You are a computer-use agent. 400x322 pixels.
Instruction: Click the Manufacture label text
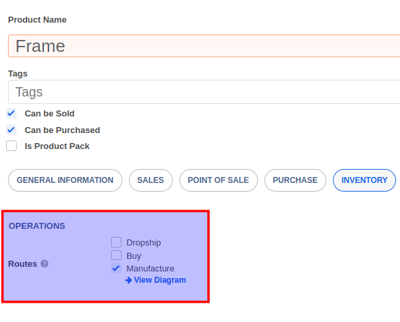point(150,268)
